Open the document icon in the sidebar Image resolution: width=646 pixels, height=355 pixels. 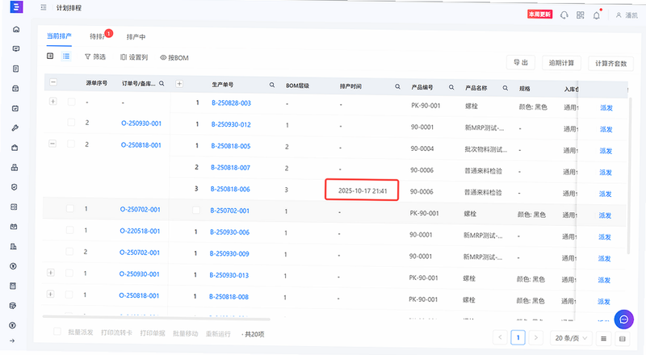[15, 69]
